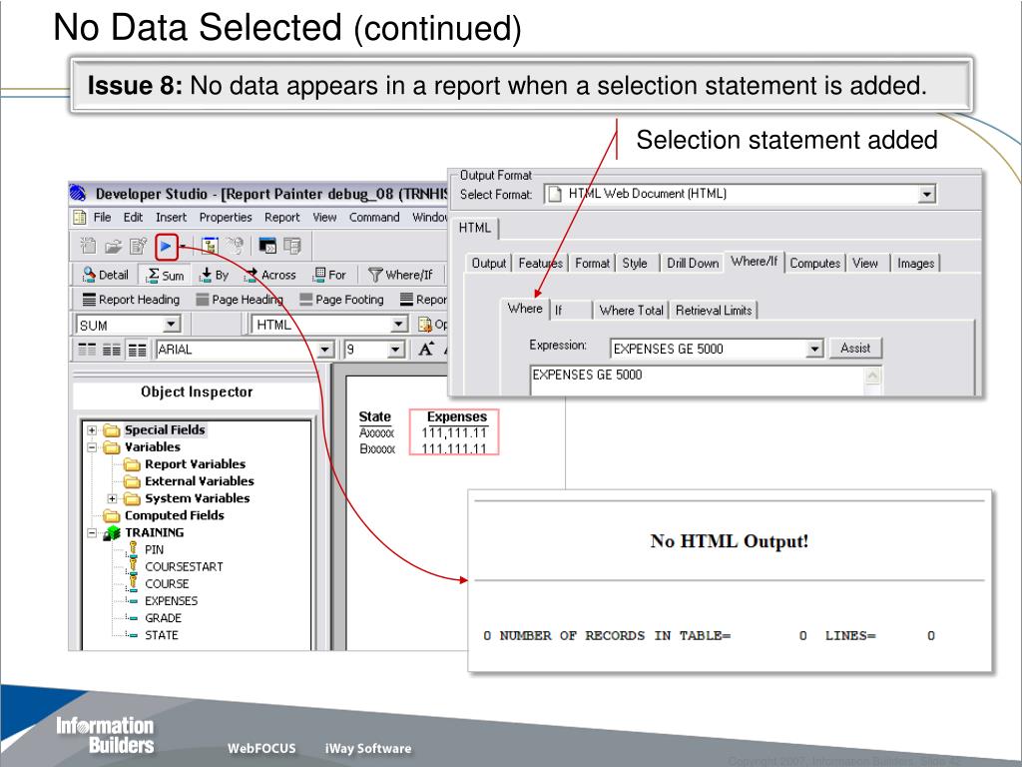Select the Detail verb button
The height and width of the screenshot is (767, 1022).
[106, 275]
